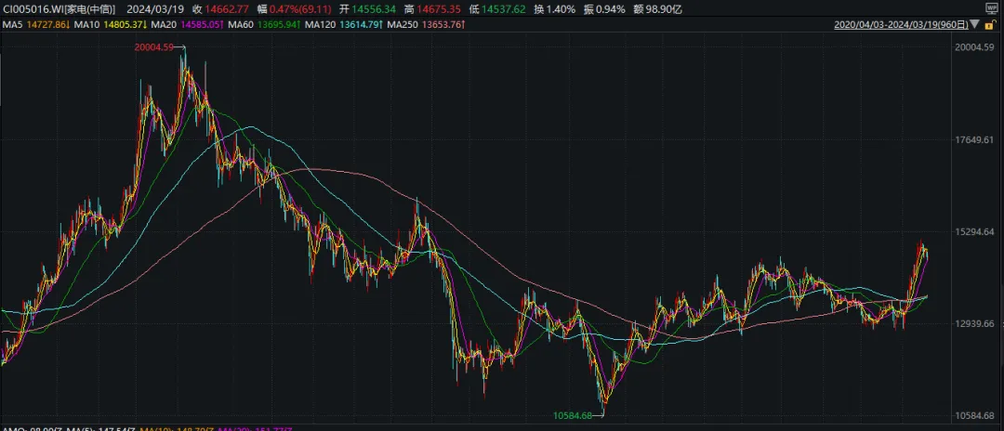Image resolution: width=1004 pixels, height=431 pixels.
Task: Click the 10584.68 bottom price axis label
Action: point(974,416)
